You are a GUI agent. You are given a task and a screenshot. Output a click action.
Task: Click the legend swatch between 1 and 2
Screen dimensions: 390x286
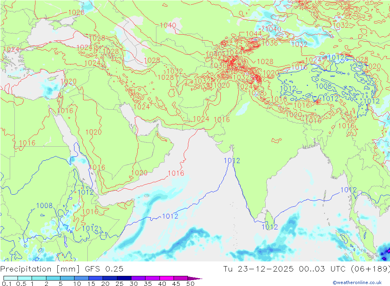pos(39,278)
